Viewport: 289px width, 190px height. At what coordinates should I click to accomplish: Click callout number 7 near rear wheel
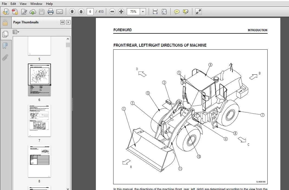pos(262,115)
